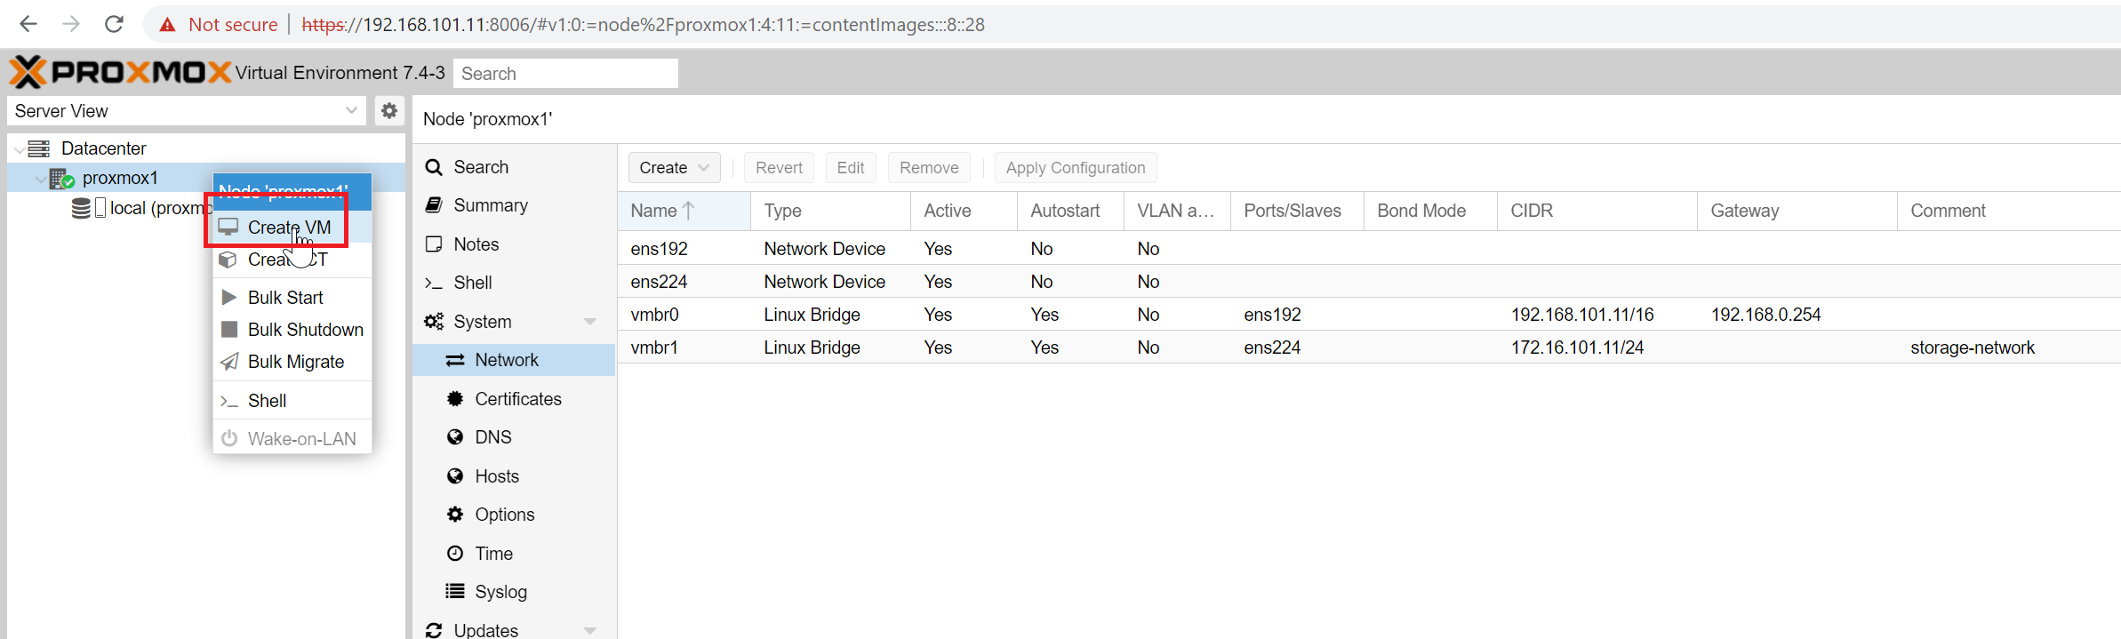The image size is (2121, 639).
Task: Click the Bulk Migrate paper plane icon
Action: (228, 362)
